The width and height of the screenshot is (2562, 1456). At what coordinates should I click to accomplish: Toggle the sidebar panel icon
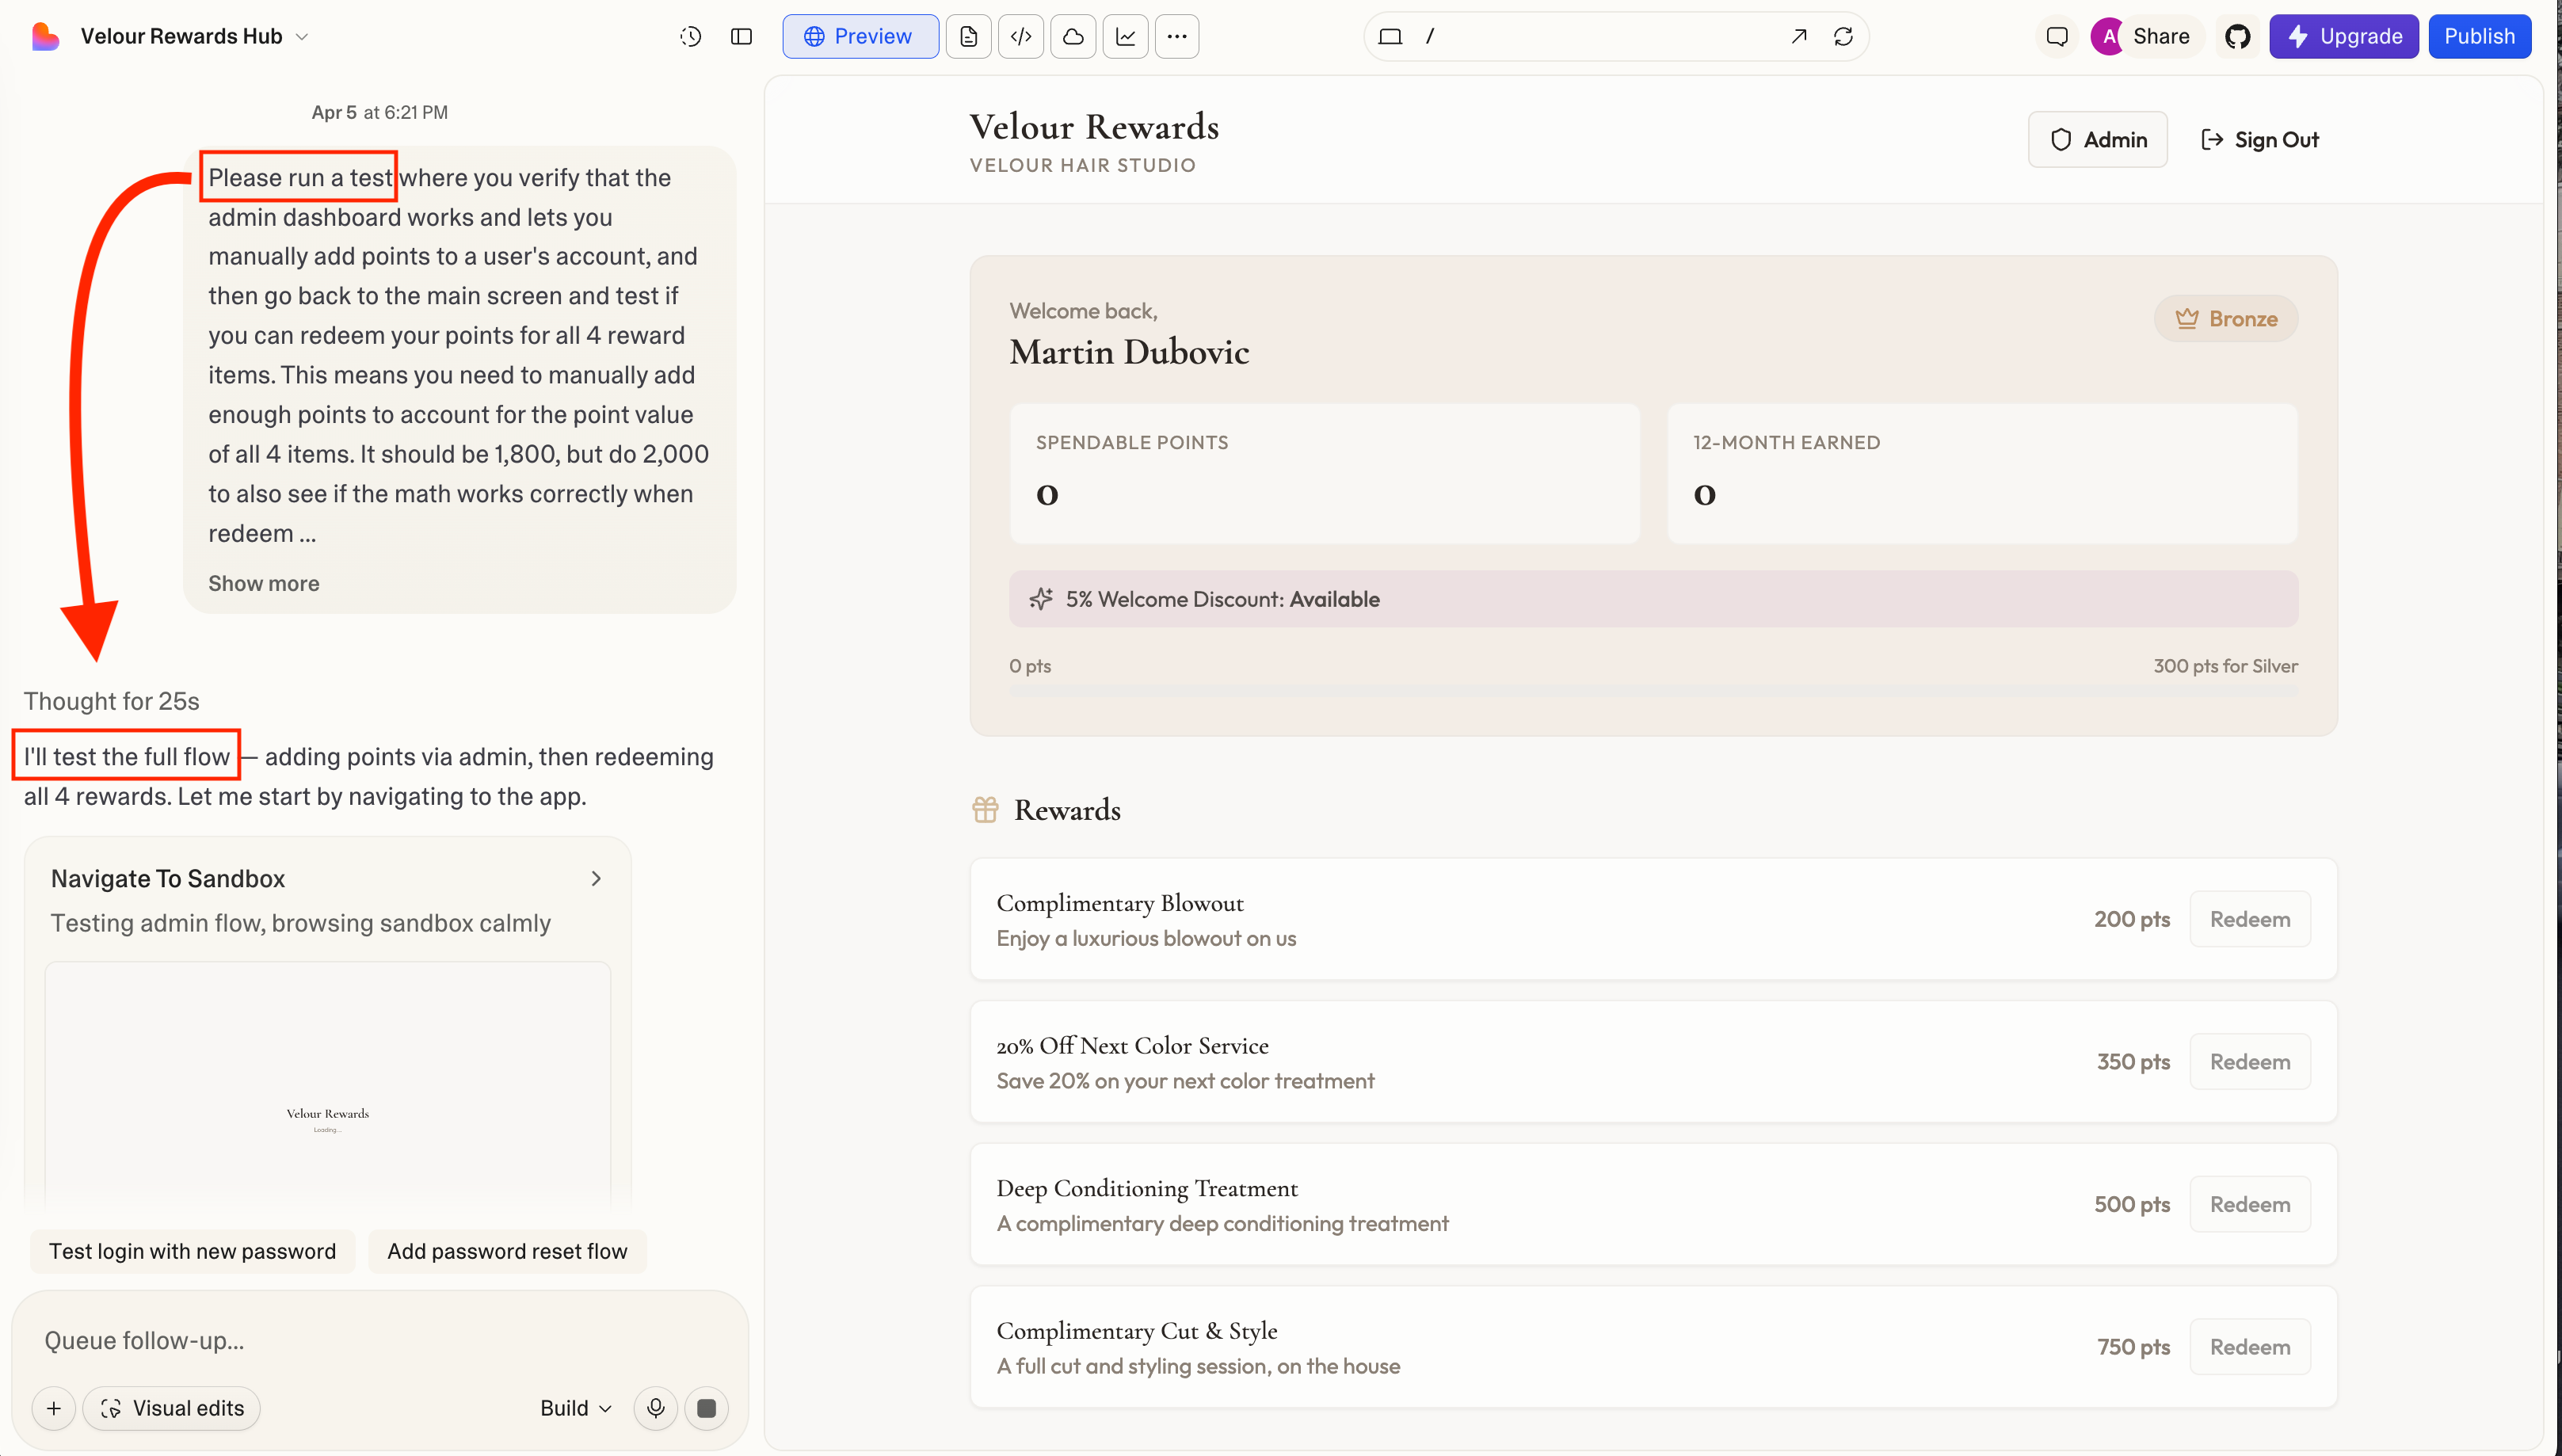point(742,36)
